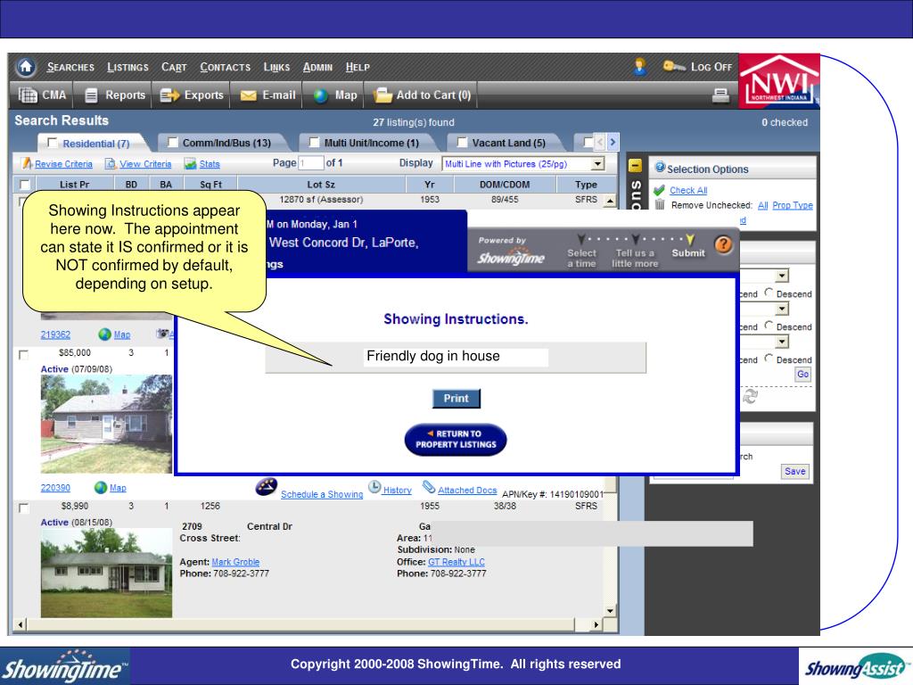Toggle the select-all checkbox in table header
913x685 pixels.
(24, 185)
